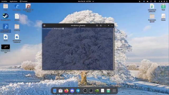This screenshot has height=95, width=169.
Task: Click the terminal search magnifier icon
Action: point(97,26)
